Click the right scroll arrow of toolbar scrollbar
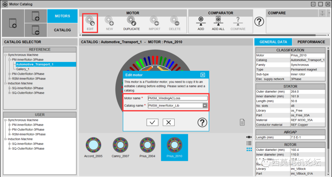The height and width of the screenshot is (177, 332). 328,35
